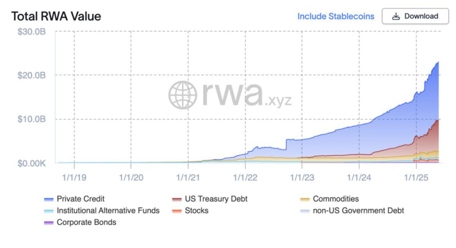Click the Download button
The width and height of the screenshot is (456, 248).
(415, 17)
